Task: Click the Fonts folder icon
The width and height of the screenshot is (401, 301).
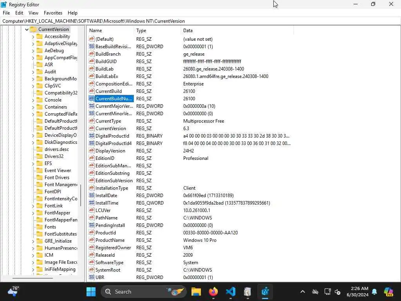Action: [40, 227]
